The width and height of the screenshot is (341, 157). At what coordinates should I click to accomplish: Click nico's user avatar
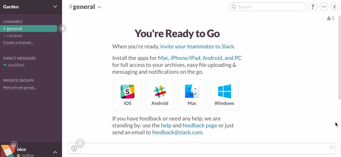click(8, 151)
